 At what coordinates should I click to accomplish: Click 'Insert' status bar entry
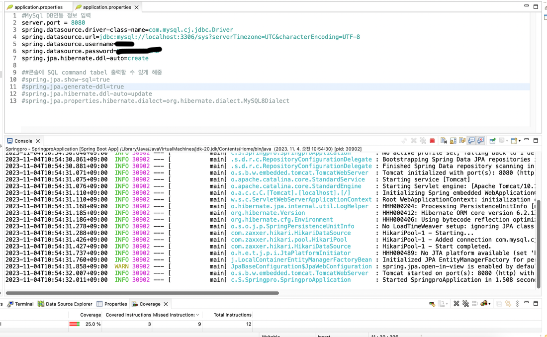tap(324, 336)
